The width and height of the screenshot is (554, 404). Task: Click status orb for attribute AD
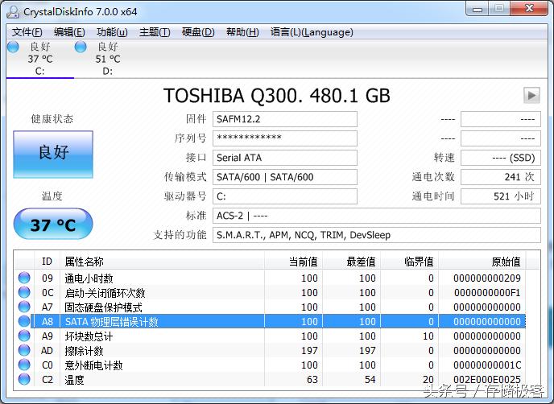point(24,350)
